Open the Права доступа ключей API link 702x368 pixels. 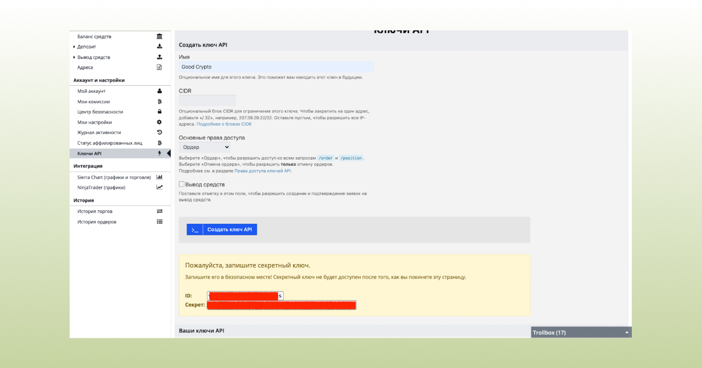point(263,171)
